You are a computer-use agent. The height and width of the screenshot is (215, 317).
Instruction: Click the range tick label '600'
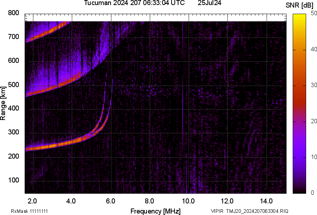click(x=13, y=61)
